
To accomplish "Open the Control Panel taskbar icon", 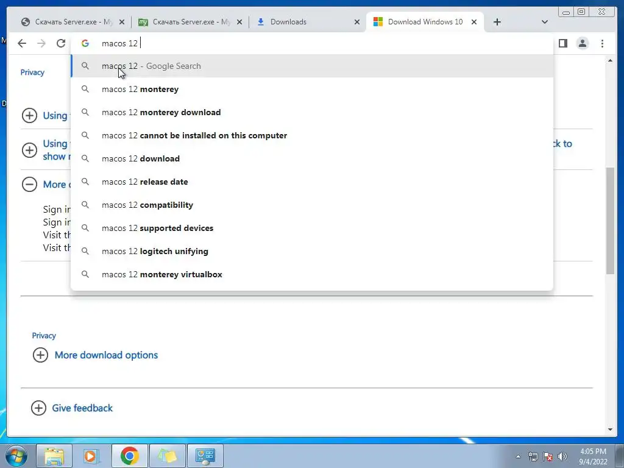I will tap(205, 456).
